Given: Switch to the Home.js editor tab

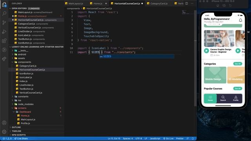Looking at the screenshot, I should click(98, 4).
